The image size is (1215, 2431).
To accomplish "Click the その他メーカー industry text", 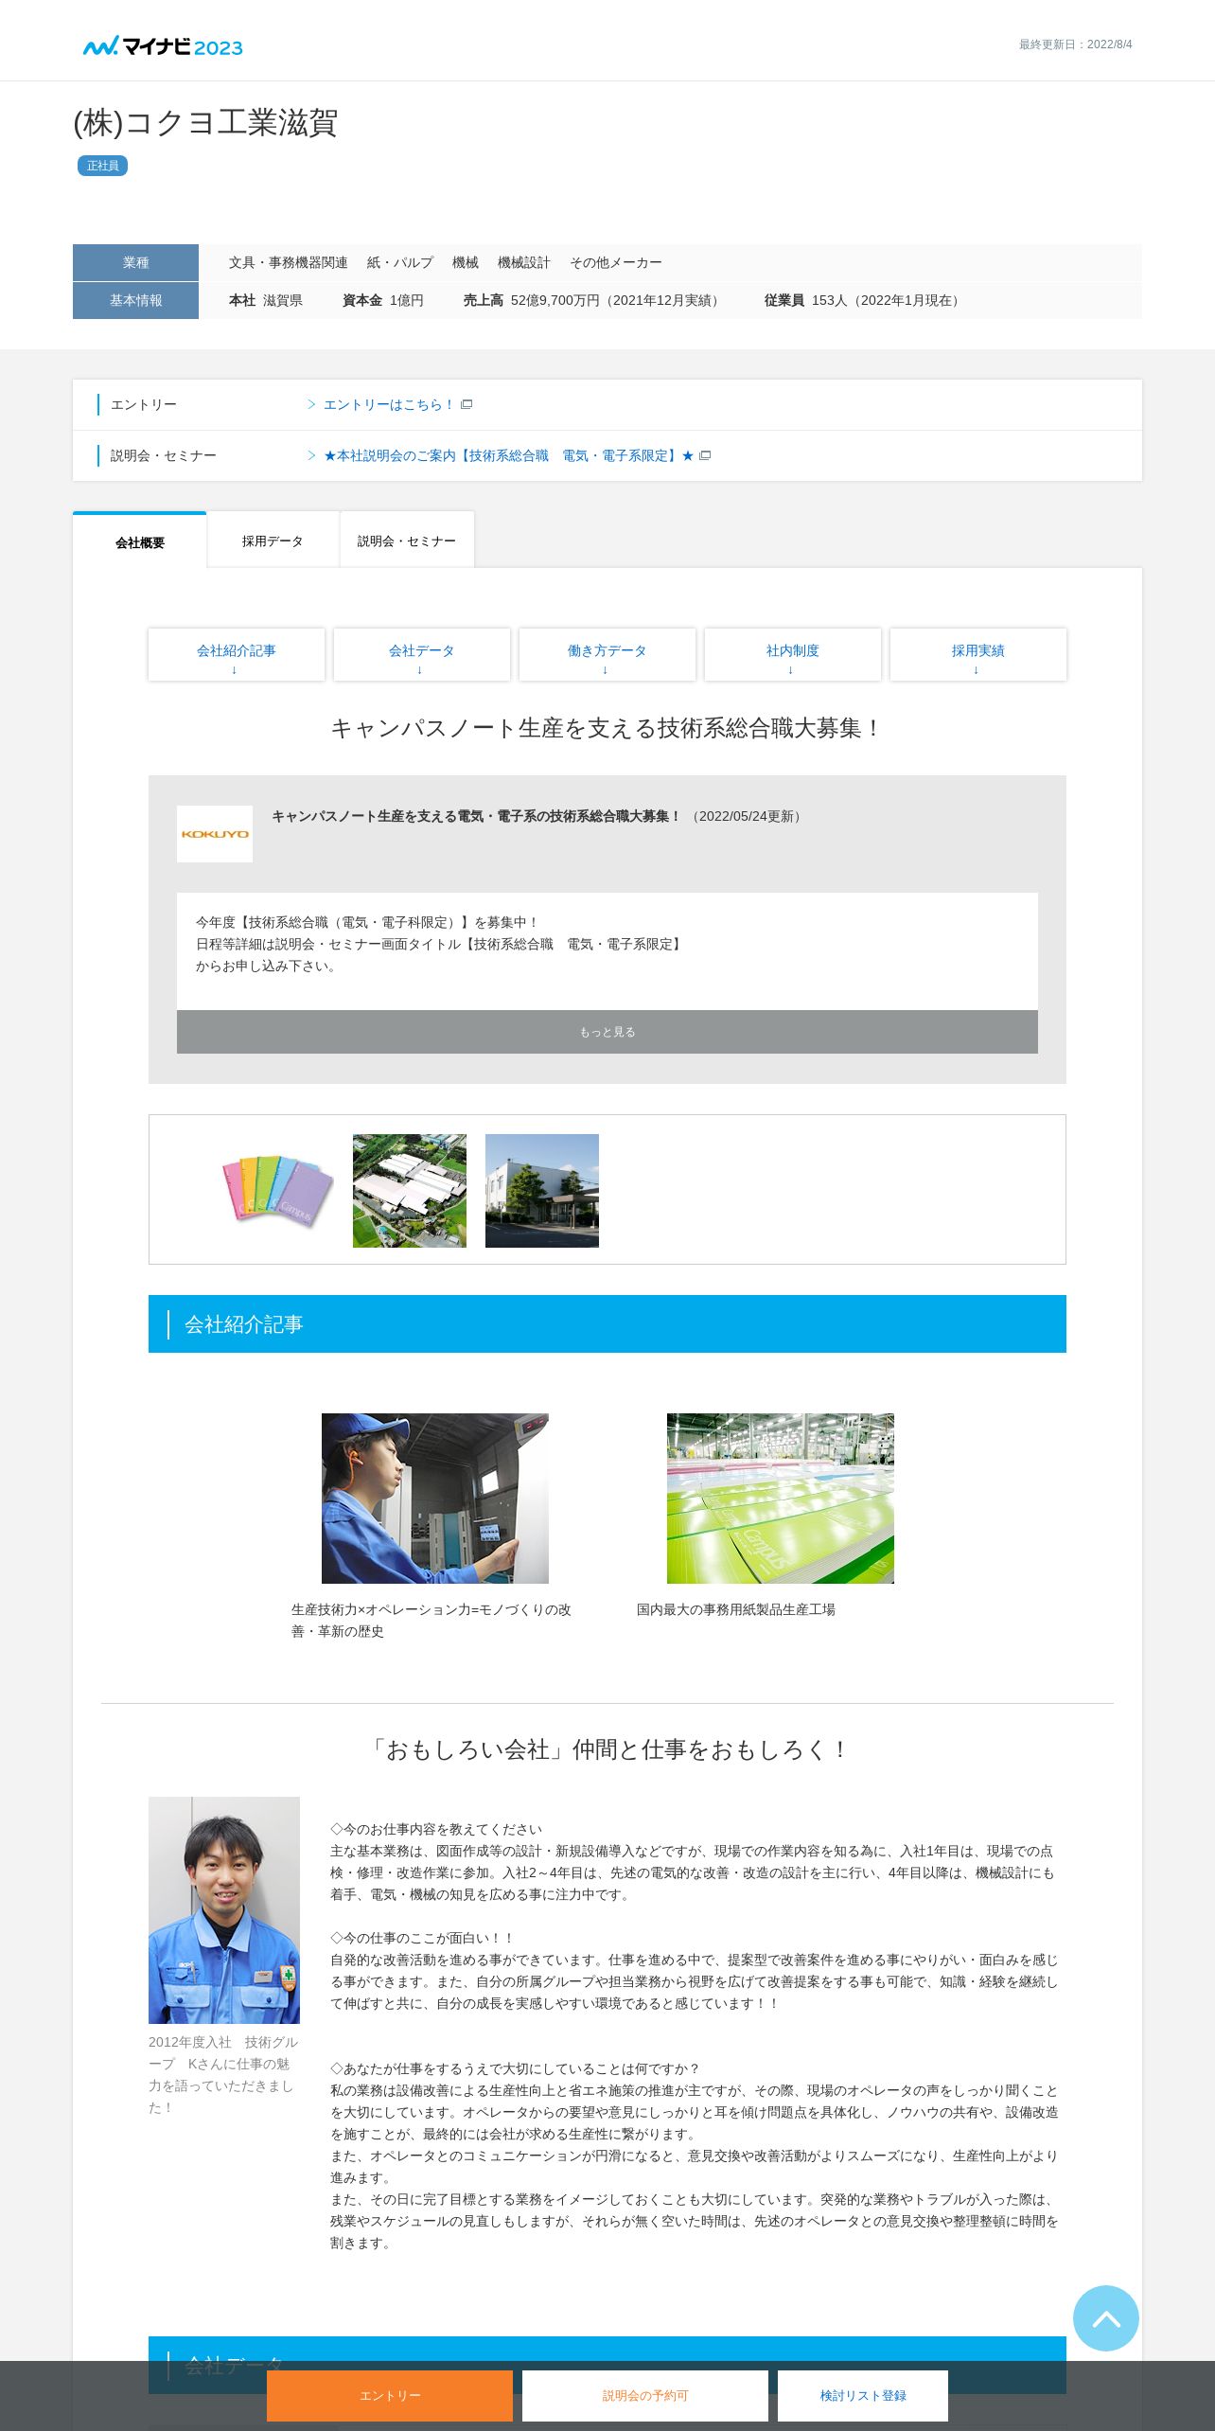I will click(616, 262).
